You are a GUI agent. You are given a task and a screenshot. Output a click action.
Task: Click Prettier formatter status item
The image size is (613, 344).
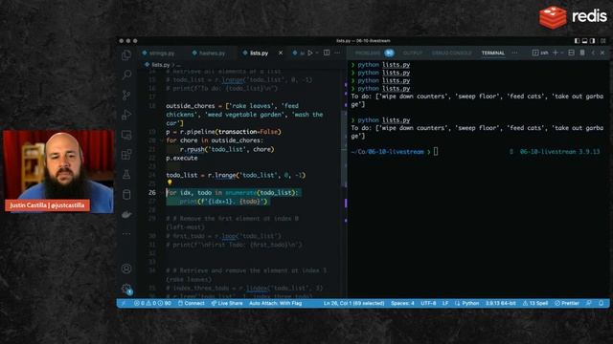pyautogui.click(x=566, y=303)
